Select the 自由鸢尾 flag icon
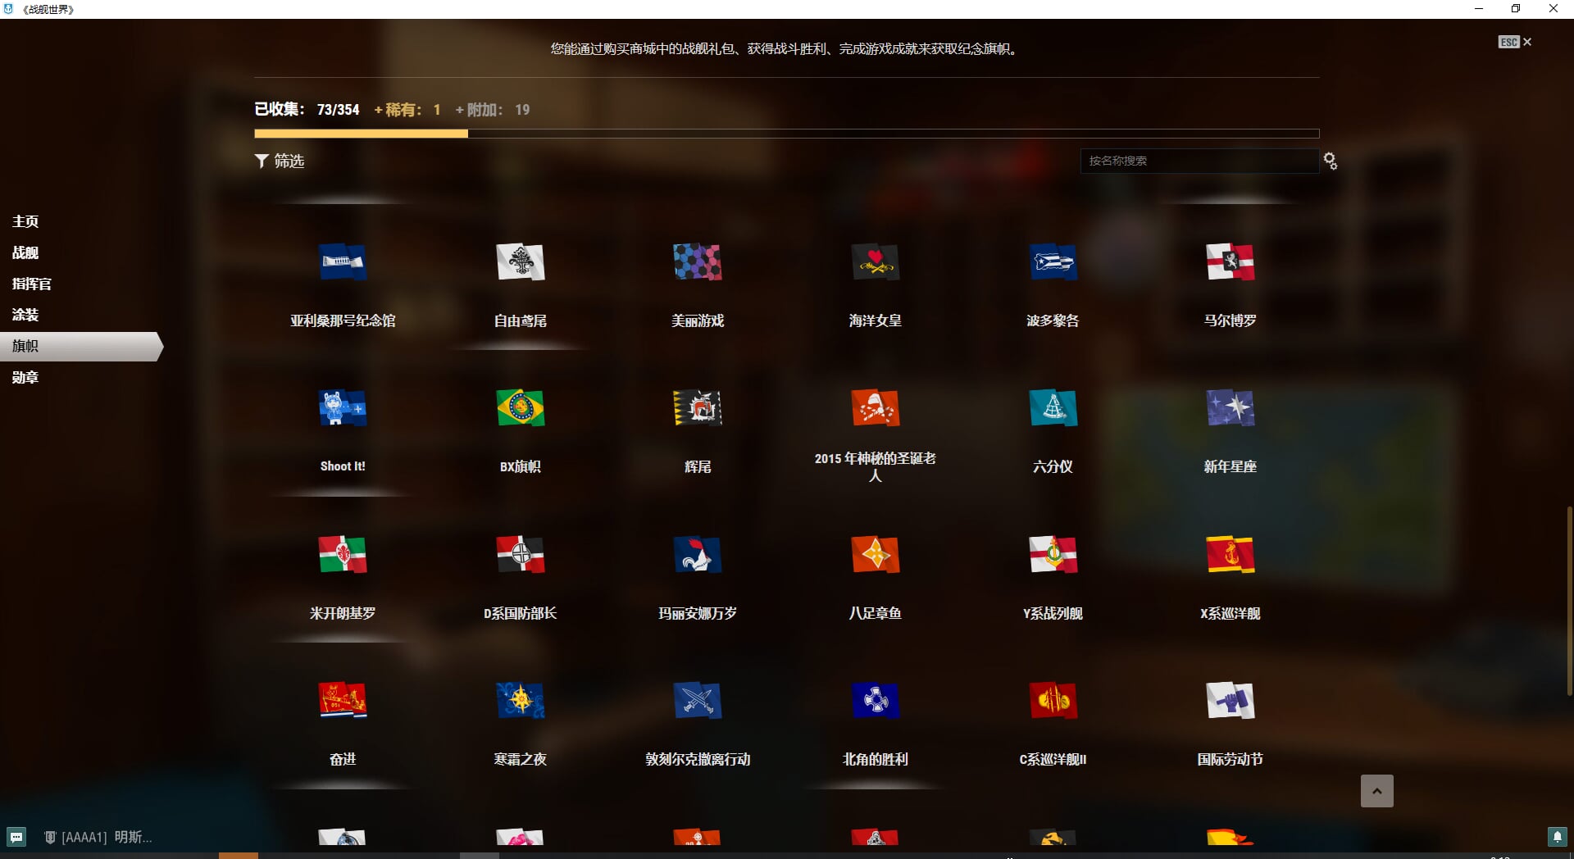This screenshot has height=859, width=1574. click(521, 262)
